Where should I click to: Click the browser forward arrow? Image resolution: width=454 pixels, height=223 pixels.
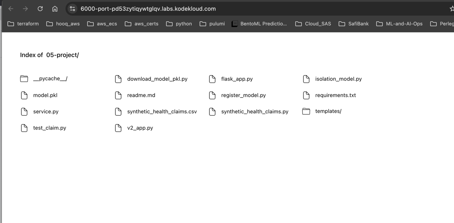[x=25, y=9]
